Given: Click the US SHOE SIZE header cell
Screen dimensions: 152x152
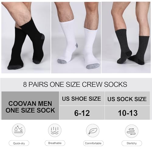Looking at the screenshot, I should point(82,98).
